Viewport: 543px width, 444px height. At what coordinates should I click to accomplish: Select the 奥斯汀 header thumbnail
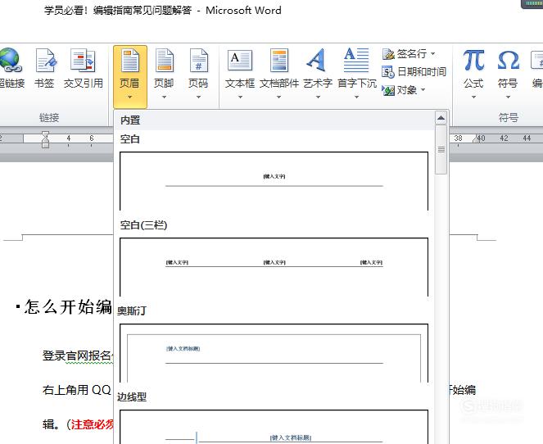click(x=274, y=353)
